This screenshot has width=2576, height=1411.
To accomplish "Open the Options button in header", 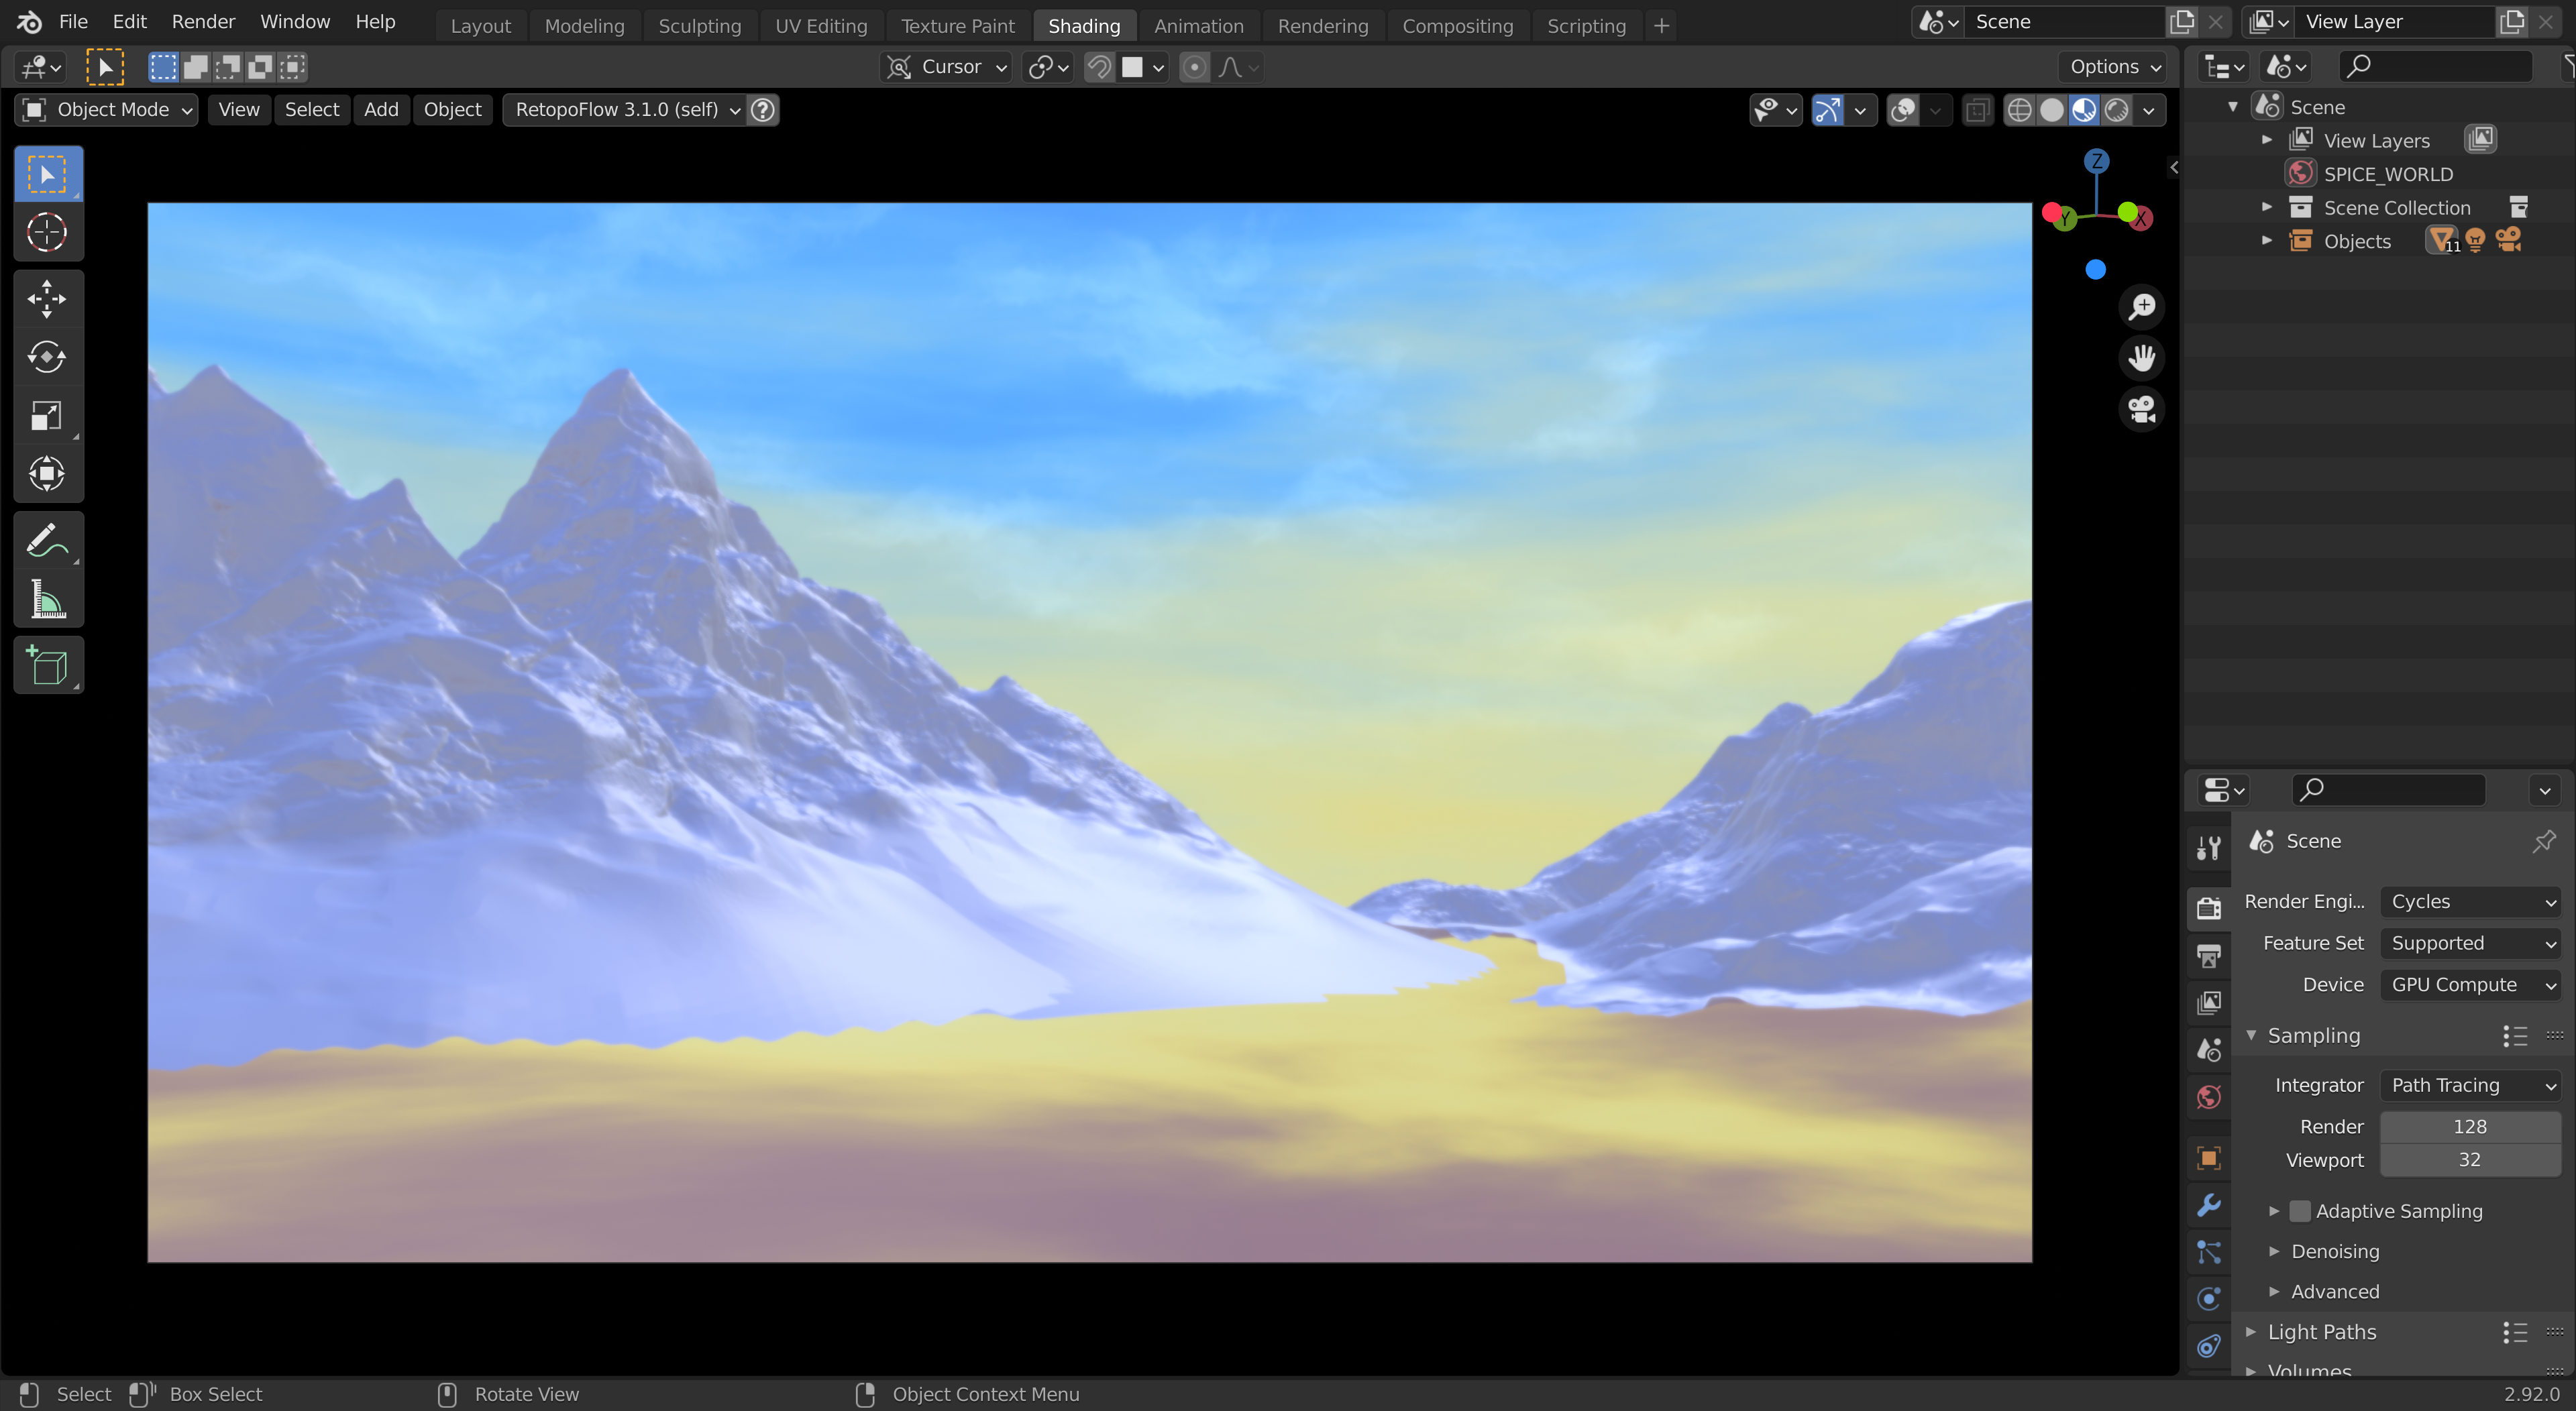I will coord(2114,67).
